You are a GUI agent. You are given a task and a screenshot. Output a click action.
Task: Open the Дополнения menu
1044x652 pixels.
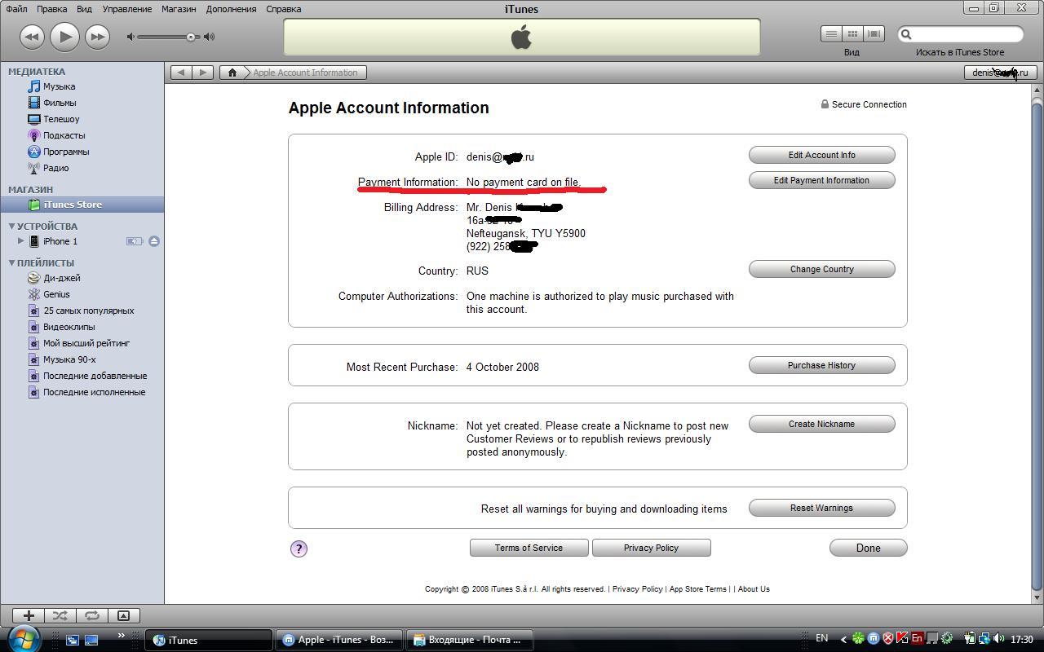click(x=231, y=9)
